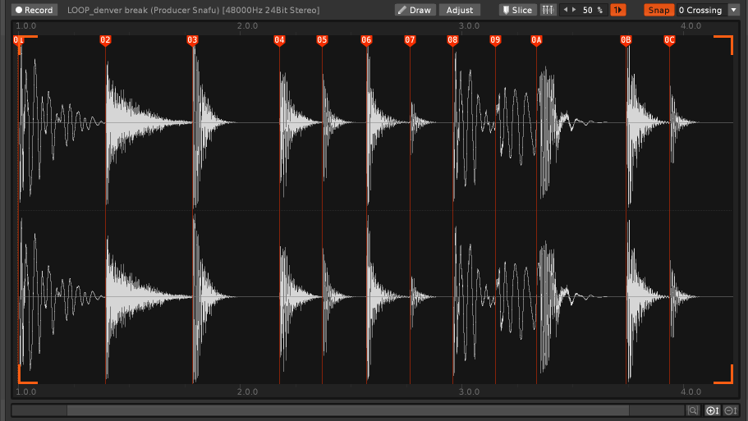Screen dimensions: 748x421
Task: Click the 50 % value field
Action: click(x=593, y=10)
